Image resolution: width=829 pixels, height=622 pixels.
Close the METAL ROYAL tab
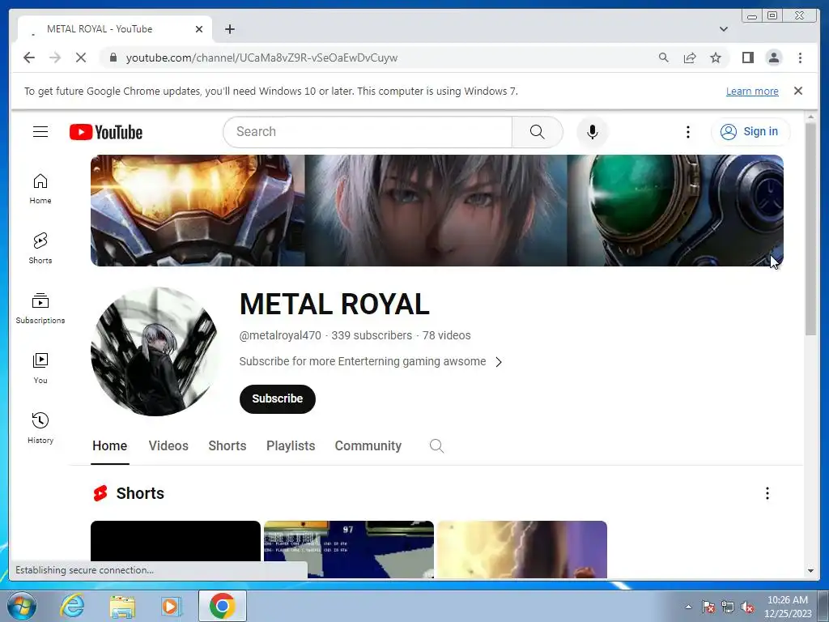tap(199, 29)
